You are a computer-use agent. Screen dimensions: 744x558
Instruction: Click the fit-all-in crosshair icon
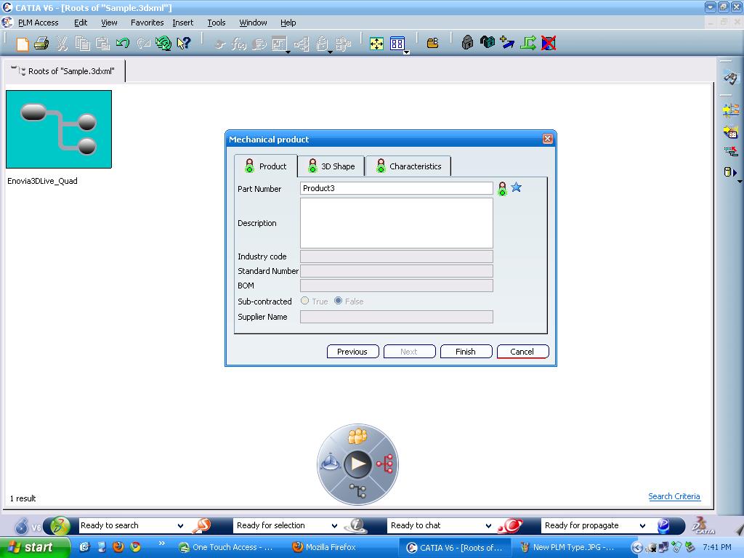point(376,44)
